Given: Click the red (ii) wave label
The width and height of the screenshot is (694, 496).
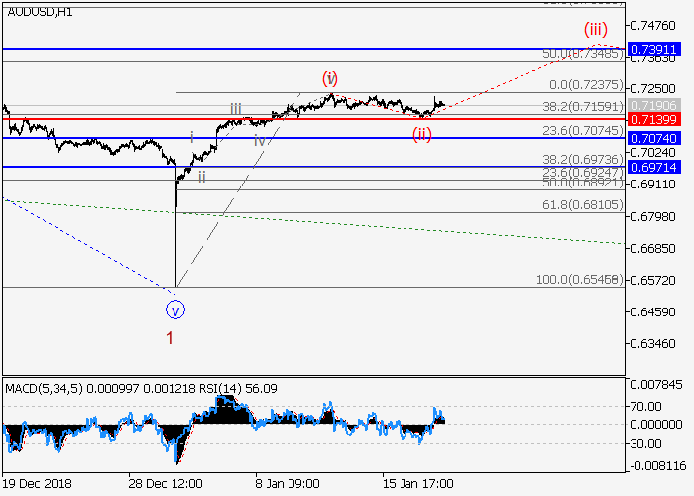Looking at the screenshot, I should 422,134.
